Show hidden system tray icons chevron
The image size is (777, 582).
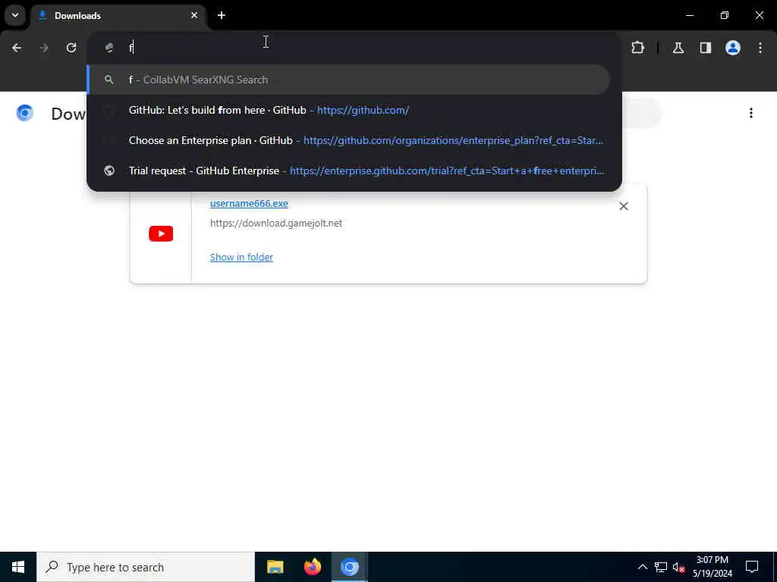tap(642, 567)
